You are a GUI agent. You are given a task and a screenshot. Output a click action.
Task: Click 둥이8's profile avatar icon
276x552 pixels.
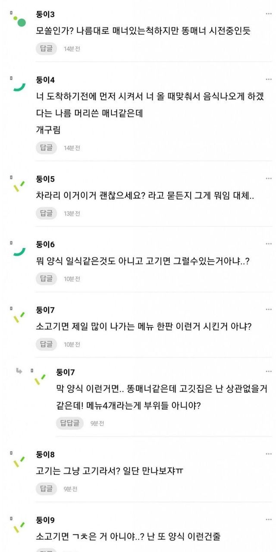19,462
